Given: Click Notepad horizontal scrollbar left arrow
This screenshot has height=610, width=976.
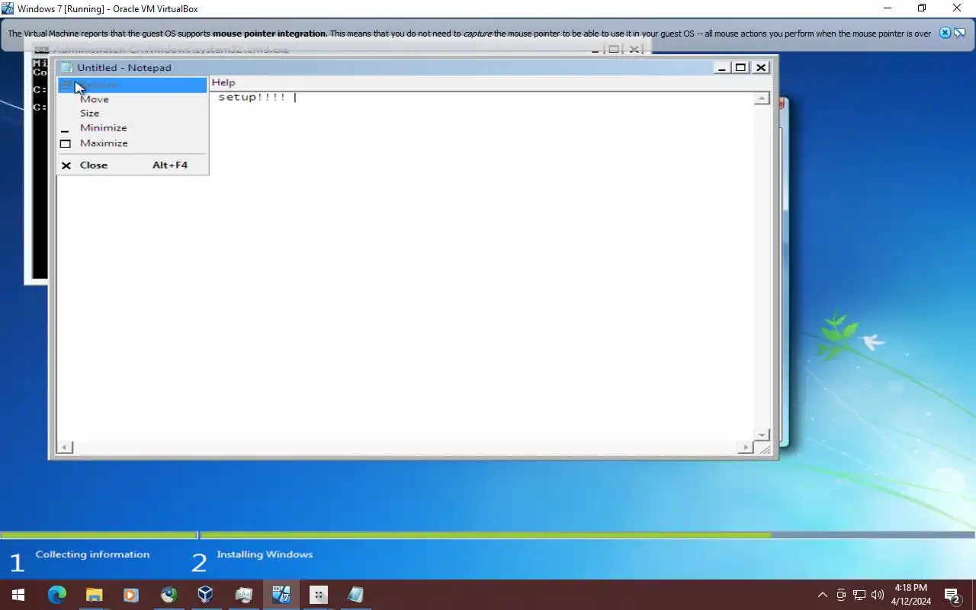Looking at the screenshot, I should click(x=66, y=448).
